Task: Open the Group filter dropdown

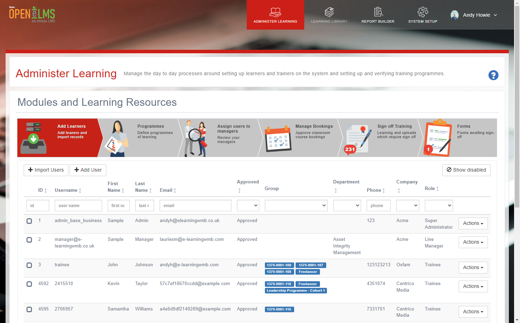Action: click(296, 205)
